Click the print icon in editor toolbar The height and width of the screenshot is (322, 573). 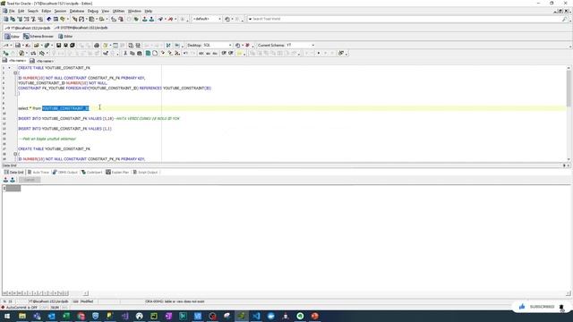click(97, 46)
